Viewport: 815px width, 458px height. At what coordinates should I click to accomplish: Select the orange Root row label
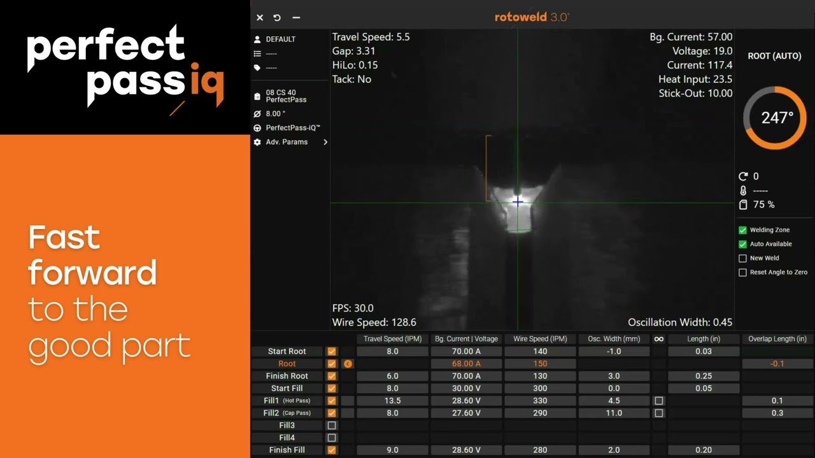point(287,364)
